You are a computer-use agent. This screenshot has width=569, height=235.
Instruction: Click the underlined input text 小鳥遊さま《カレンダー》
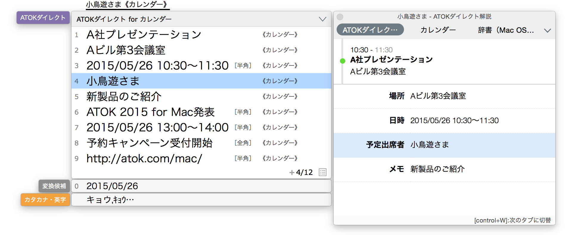(x=128, y=5)
